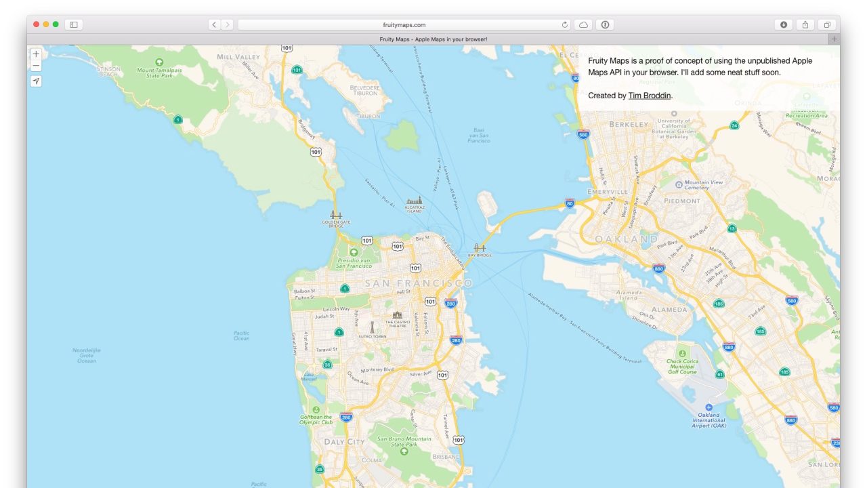
Task: Select the current location arrow on the map
Action: point(35,81)
